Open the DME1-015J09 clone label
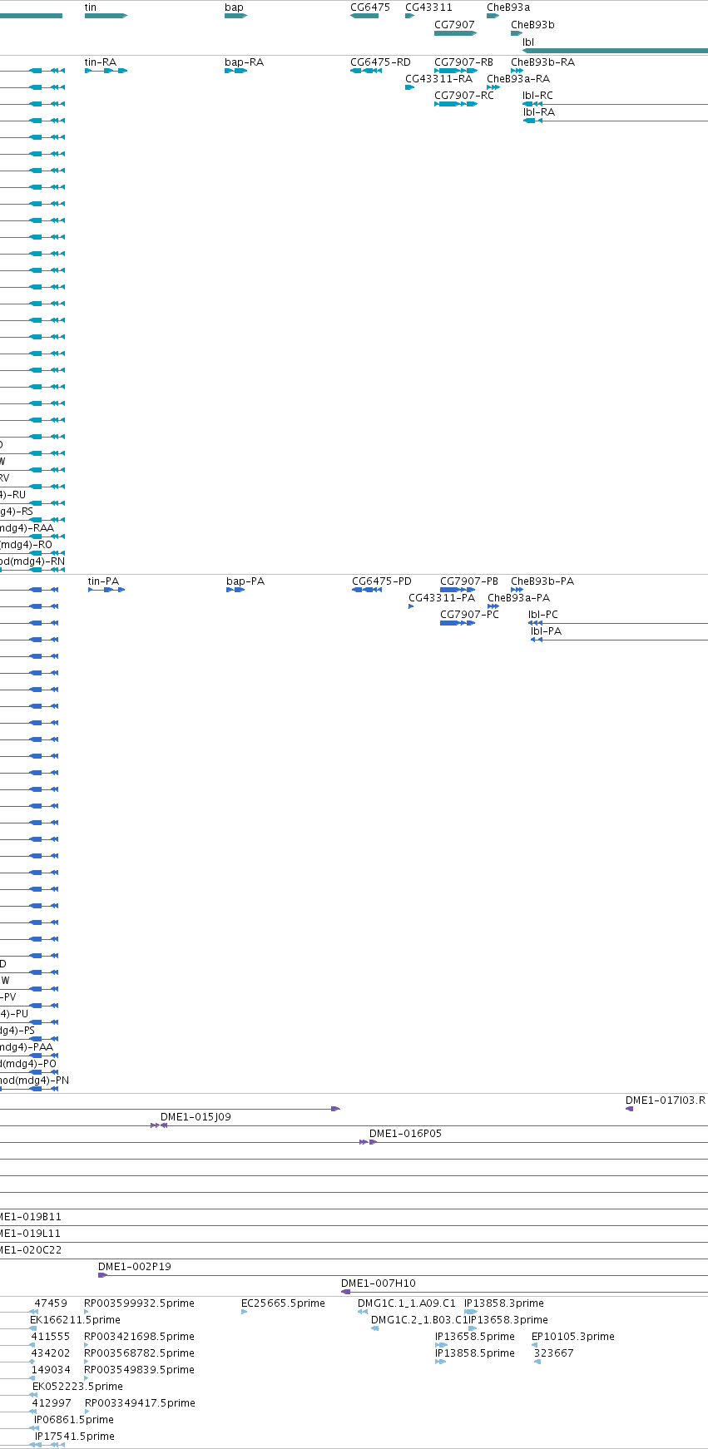The height and width of the screenshot is (1449, 708). (x=196, y=1117)
